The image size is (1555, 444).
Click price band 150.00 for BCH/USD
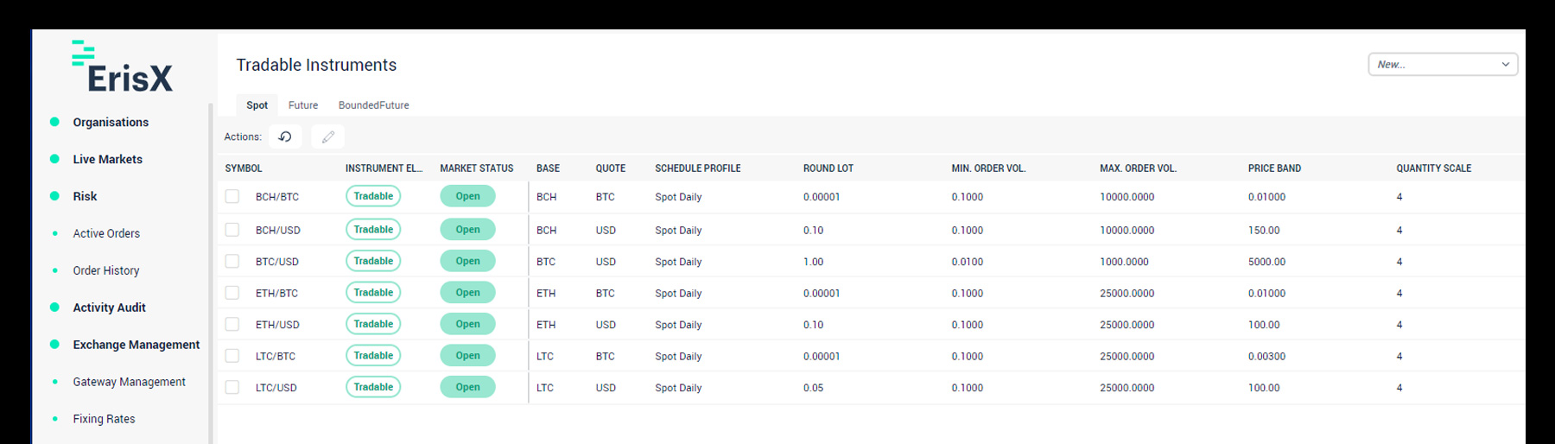(x=1264, y=231)
